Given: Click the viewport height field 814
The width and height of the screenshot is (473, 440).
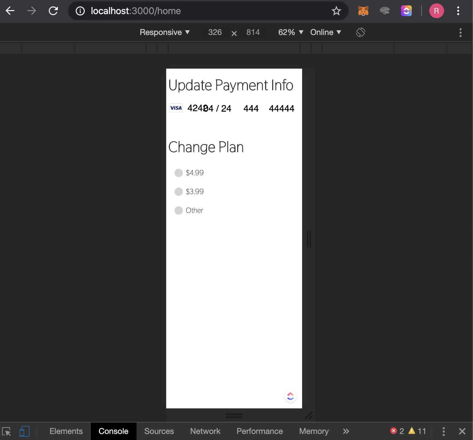Looking at the screenshot, I should [253, 32].
